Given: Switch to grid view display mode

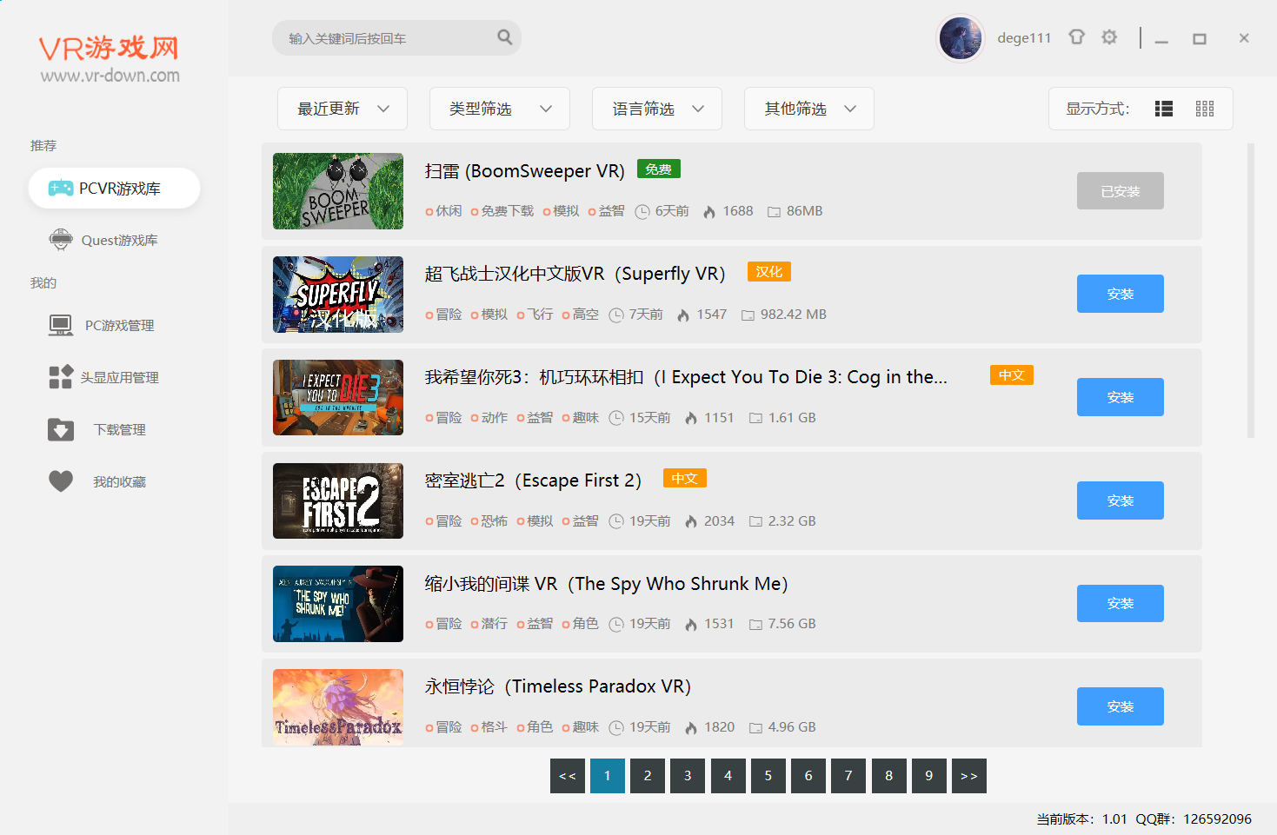Looking at the screenshot, I should coord(1205,109).
